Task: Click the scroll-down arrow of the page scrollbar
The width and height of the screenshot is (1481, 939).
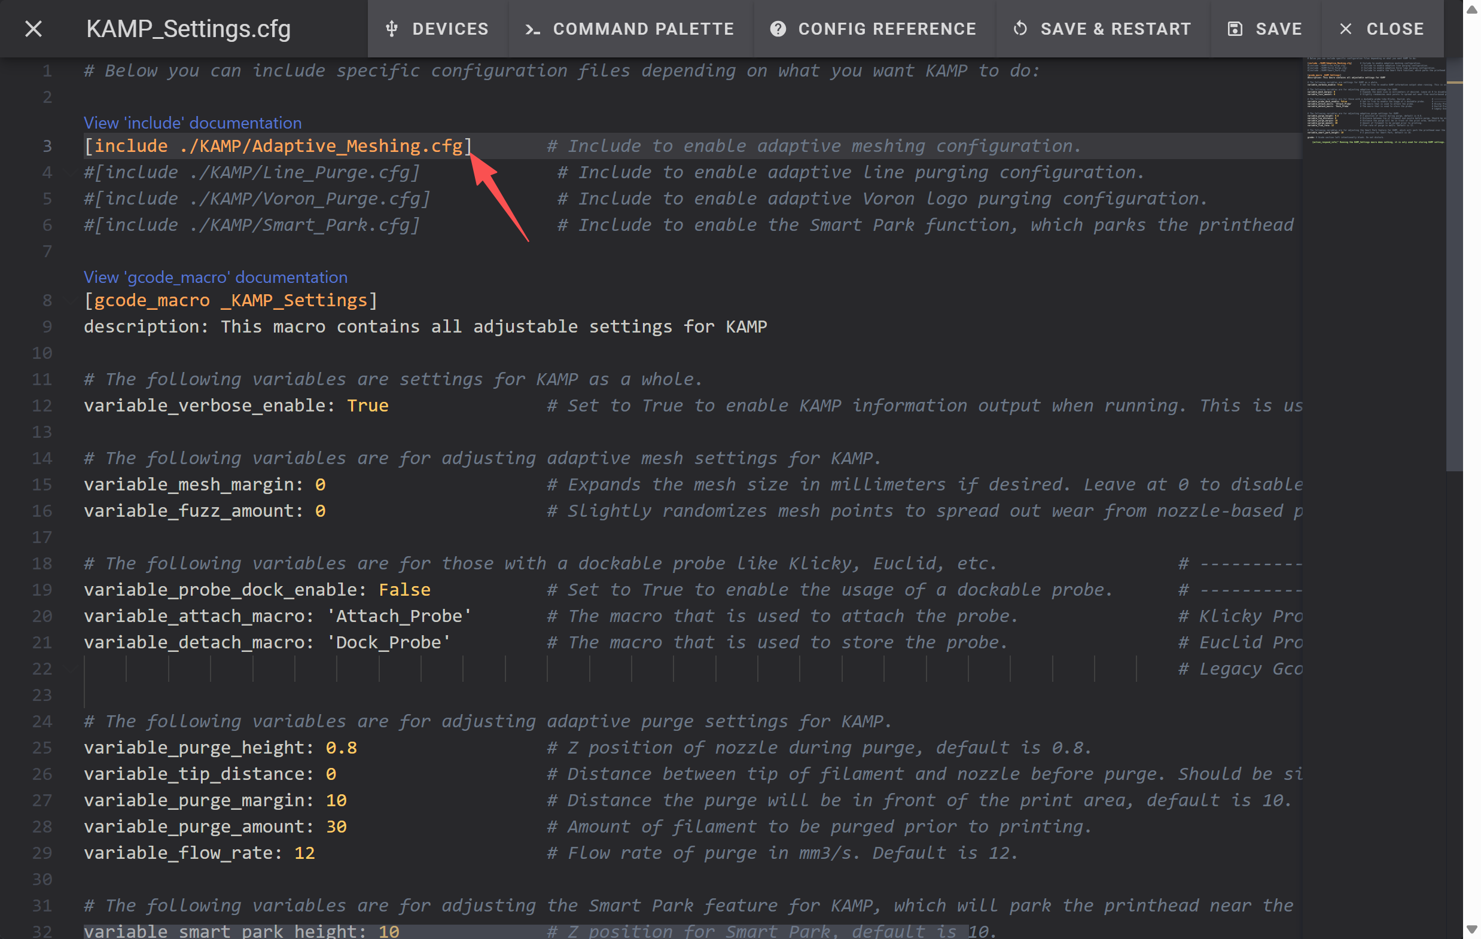Action: 1472,929
